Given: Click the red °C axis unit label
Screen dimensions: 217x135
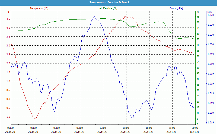Looking at the screenshot, I should [9, 12].
